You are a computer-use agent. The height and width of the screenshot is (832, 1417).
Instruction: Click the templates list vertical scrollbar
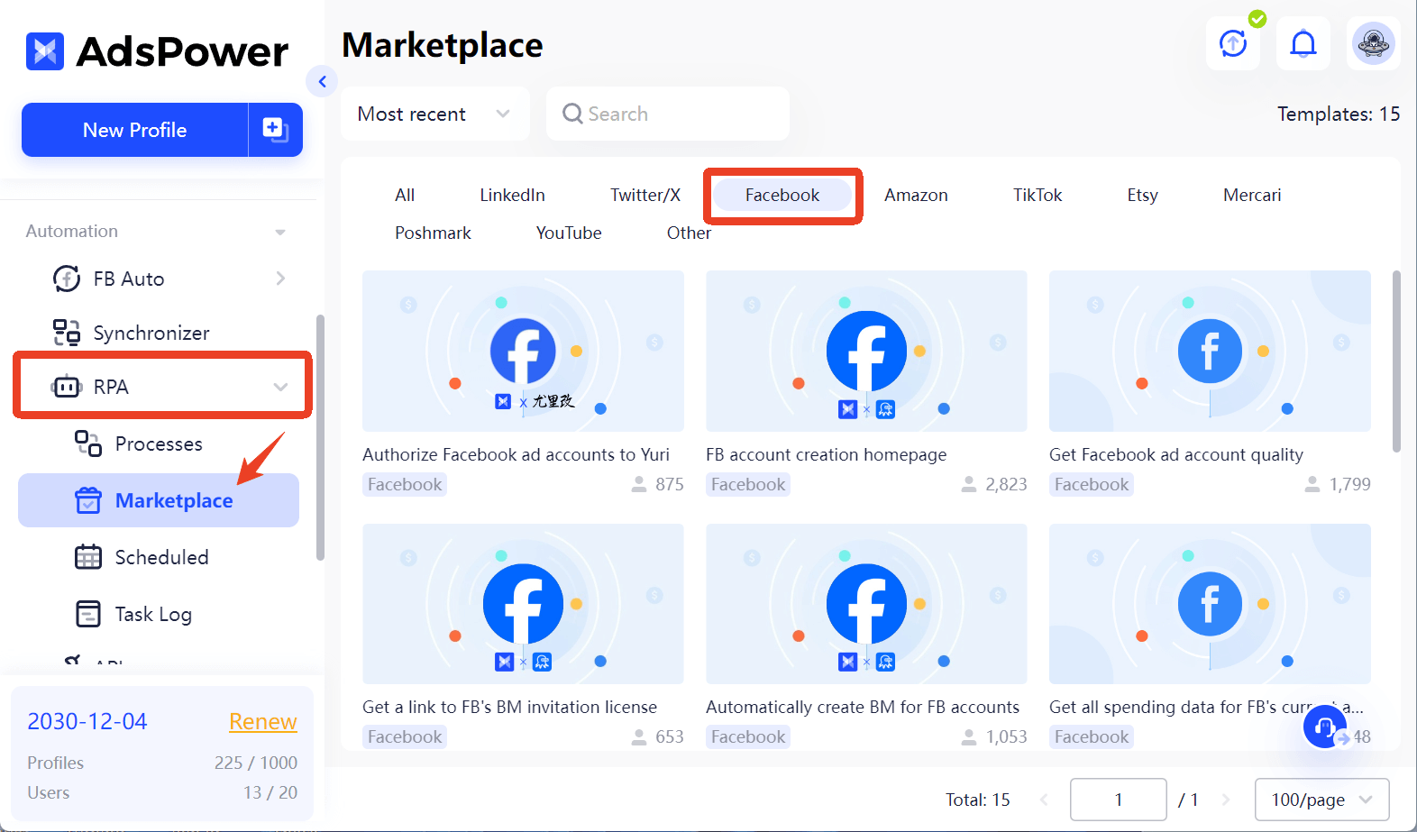pos(1396,361)
